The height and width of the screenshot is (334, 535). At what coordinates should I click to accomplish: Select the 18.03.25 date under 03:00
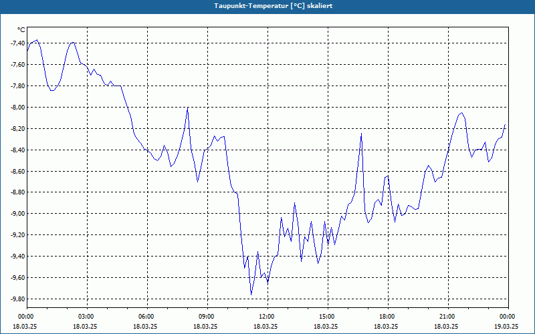tap(86, 326)
